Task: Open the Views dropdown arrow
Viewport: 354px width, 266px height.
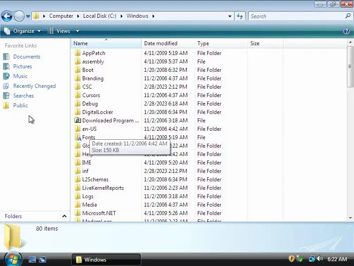Action: 77,31
